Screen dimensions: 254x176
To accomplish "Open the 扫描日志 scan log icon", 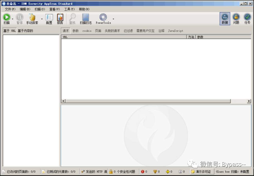I will point(86,17).
